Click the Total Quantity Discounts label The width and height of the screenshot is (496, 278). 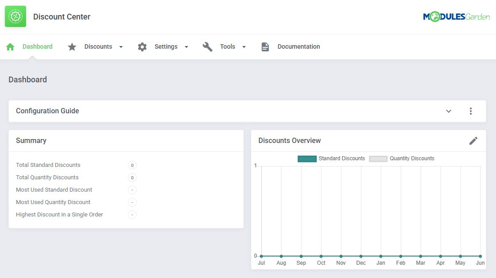pos(47,178)
